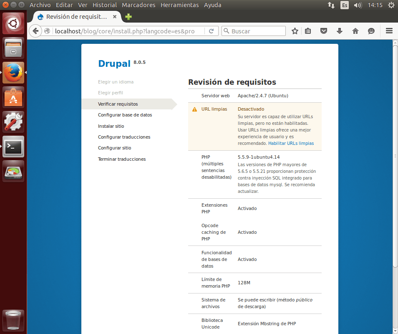The image size is (398, 334).
Task: Open the Firefox hamburger menu
Action: click(x=389, y=31)
